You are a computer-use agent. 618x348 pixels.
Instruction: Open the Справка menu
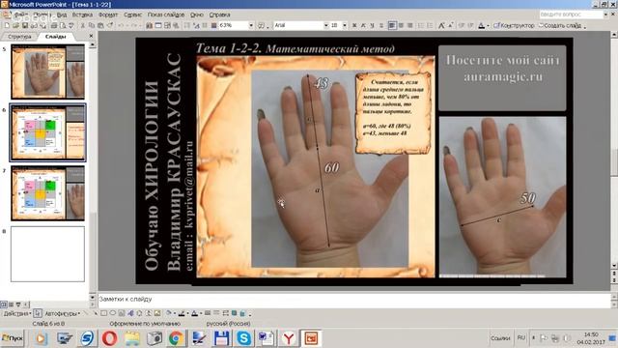coord(219,14)
